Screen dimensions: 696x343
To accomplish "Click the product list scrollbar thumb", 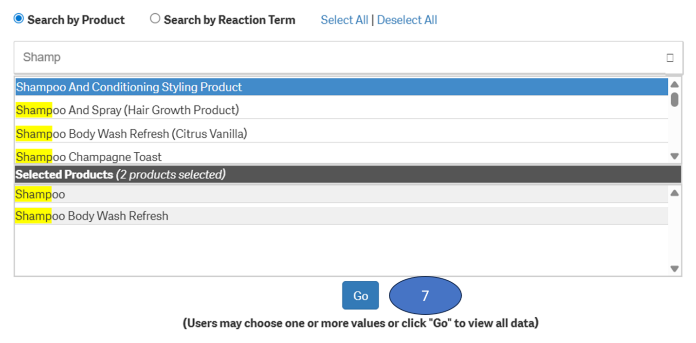I will (674, 99).
